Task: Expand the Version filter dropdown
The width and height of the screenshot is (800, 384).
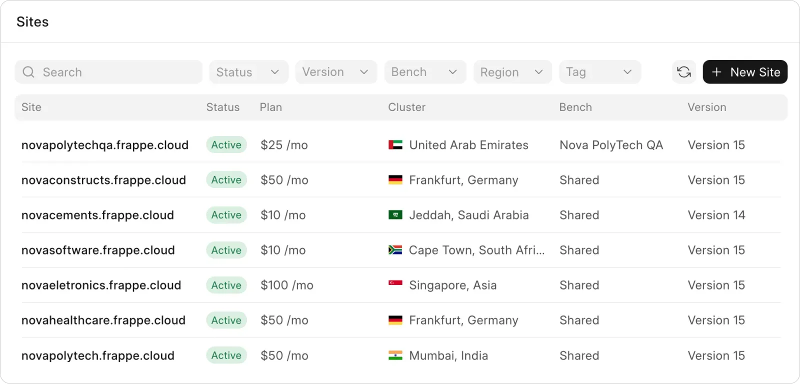Action: [335, 72]
